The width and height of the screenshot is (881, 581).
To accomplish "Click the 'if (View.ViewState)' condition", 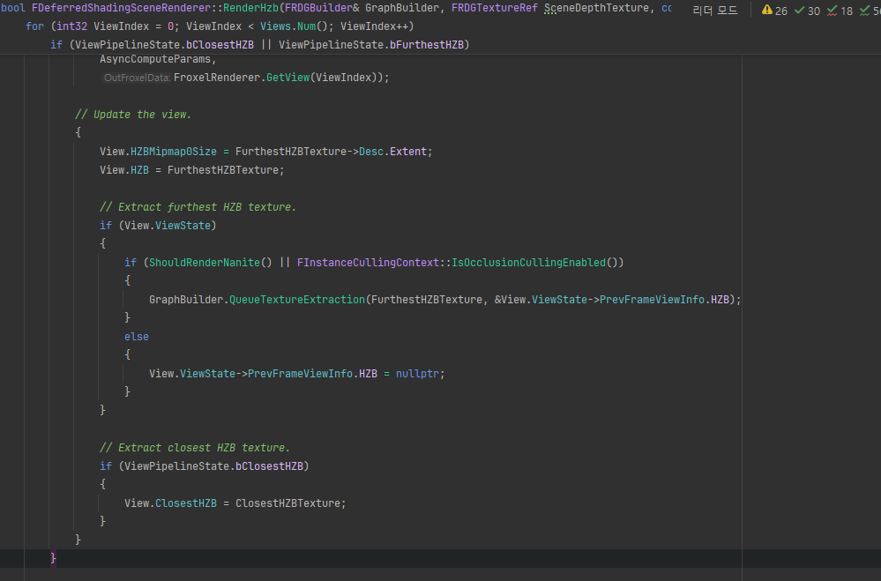I will (158, 226).
